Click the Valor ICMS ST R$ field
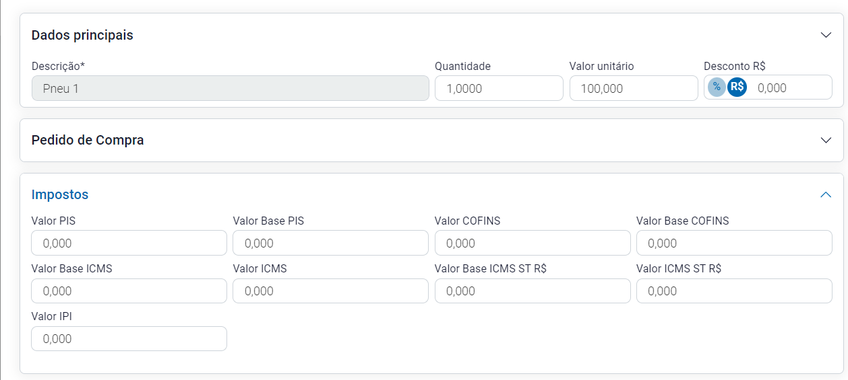 [734, 291]
